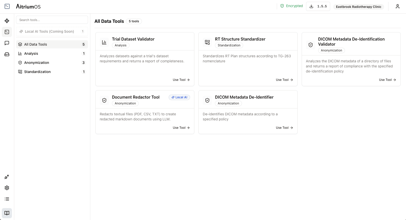Select the data tools icon in left rail
This screenshot has width=406, height=220.
click(7, 32)
